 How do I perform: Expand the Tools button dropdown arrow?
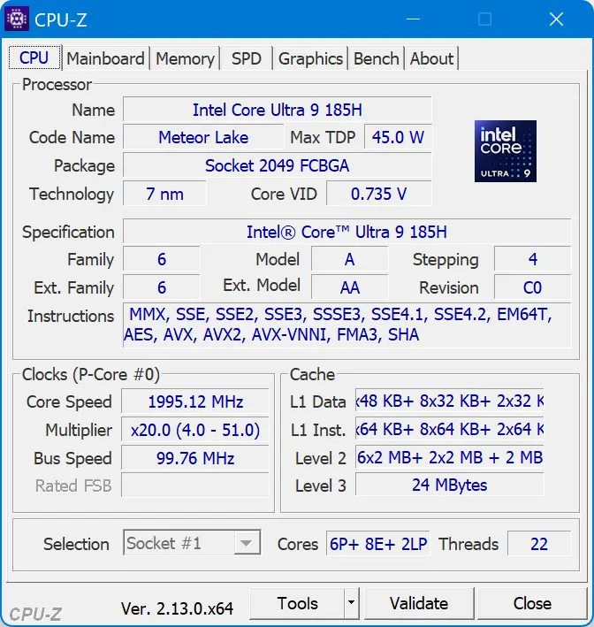[x=351, y=602]
